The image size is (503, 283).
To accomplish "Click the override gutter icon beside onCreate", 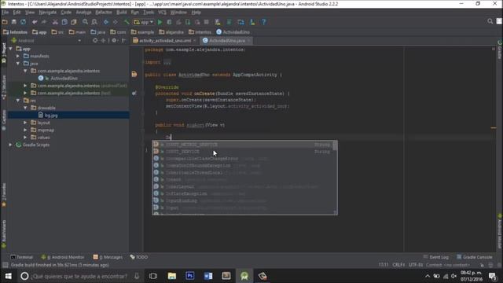I will 134,94.
